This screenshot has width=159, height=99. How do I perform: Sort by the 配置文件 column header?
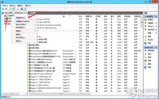click(90, 16)
